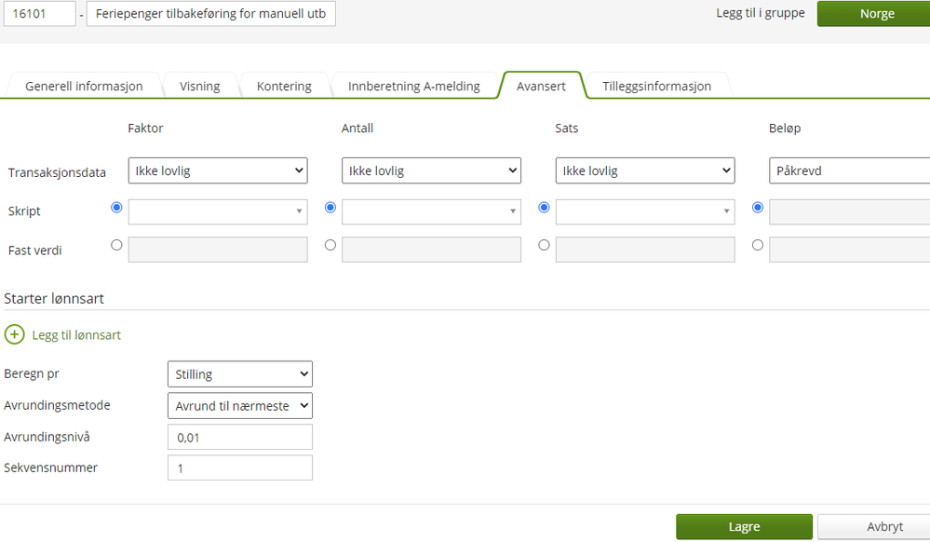
Task: Open the Faktor Transaksjonsdata dropdown
Action: pyautogui.click(x=218, y=171)
